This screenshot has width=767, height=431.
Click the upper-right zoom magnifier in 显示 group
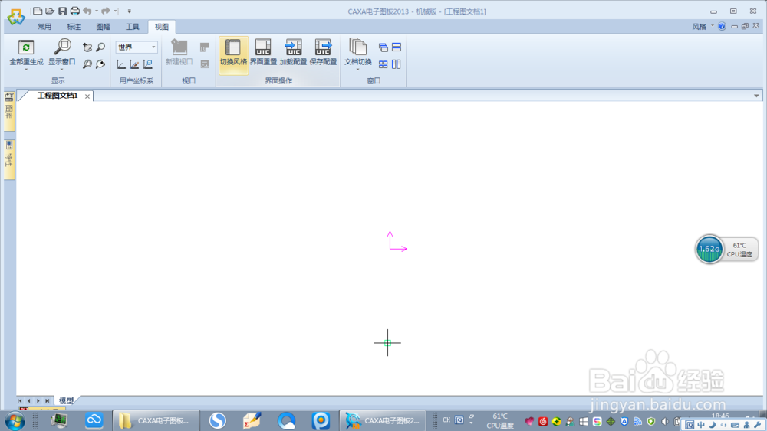pyautogui.click(x=100, y=47)
